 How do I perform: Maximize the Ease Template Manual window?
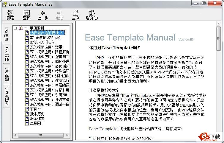204,3
